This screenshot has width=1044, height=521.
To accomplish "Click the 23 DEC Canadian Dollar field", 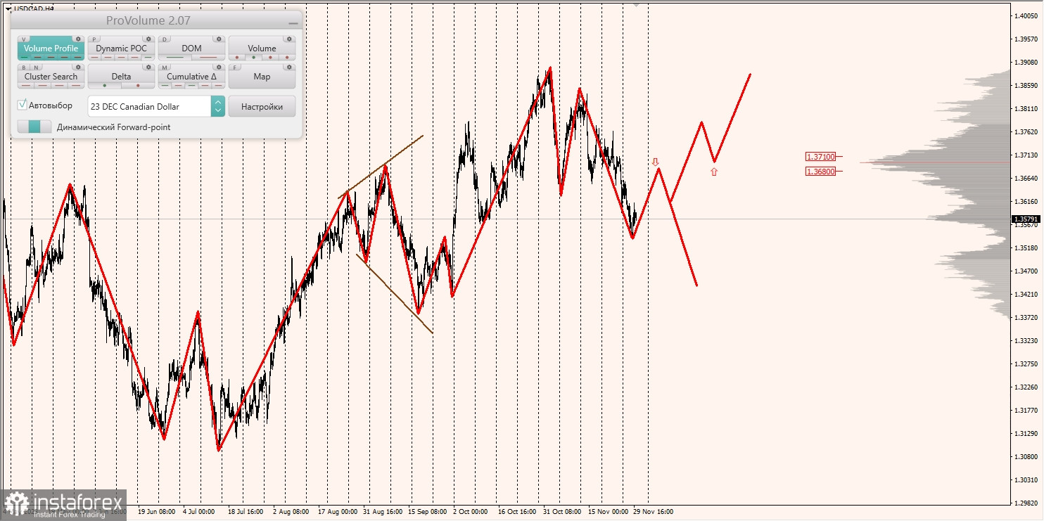I will point(149,106).
